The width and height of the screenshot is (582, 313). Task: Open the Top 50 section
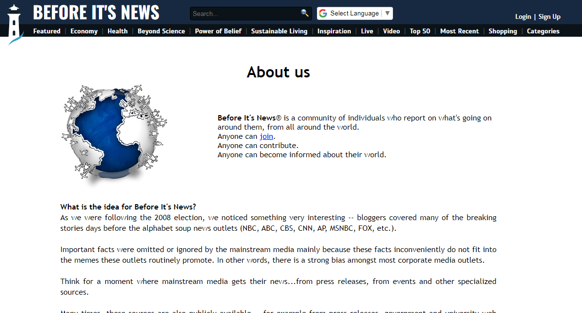pyautogui.click(x=420, y=31)
